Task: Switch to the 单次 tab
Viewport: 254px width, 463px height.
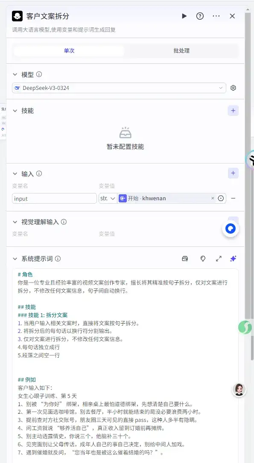Action: point(69,50)
